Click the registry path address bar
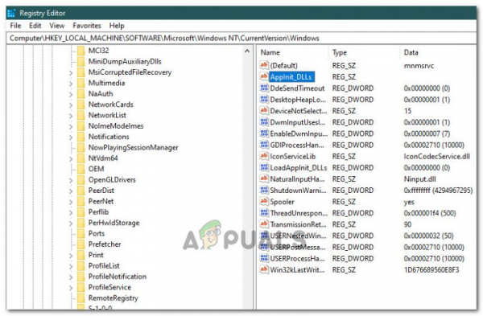 [x=242, y=38]
